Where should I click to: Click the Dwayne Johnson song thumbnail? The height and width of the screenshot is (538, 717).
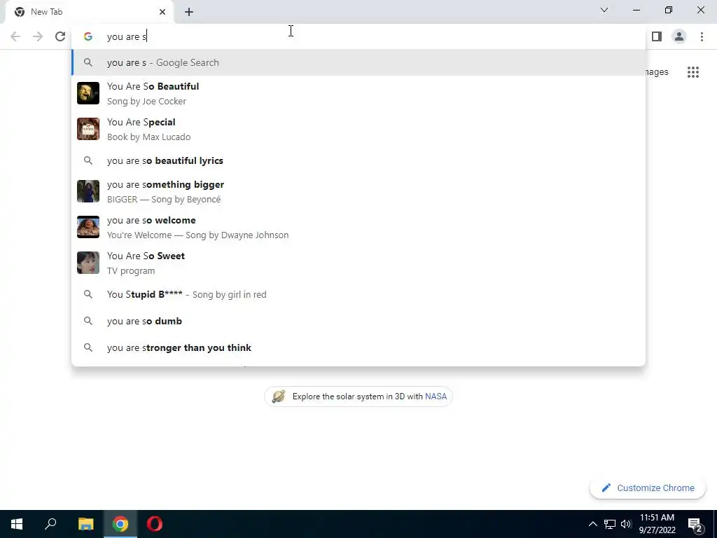[88, 227]
